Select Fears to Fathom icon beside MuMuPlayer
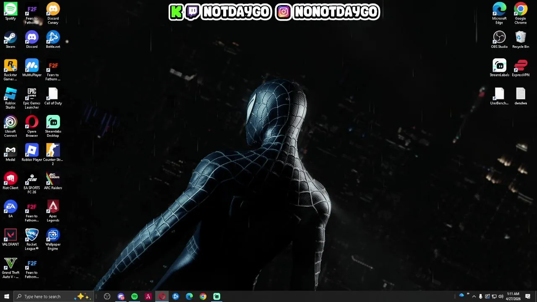The height and width of the screenshot is (302, 537). (x=53, y=70)
